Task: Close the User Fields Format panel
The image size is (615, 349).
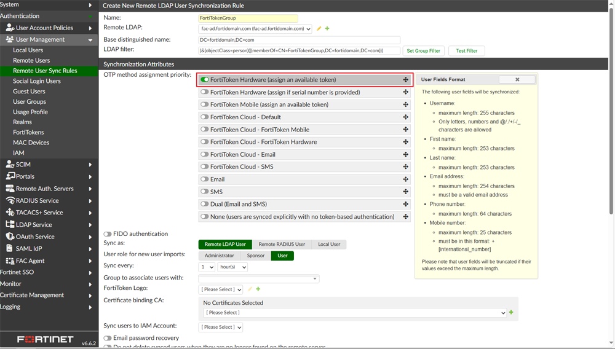Action: tap(517, 79)
